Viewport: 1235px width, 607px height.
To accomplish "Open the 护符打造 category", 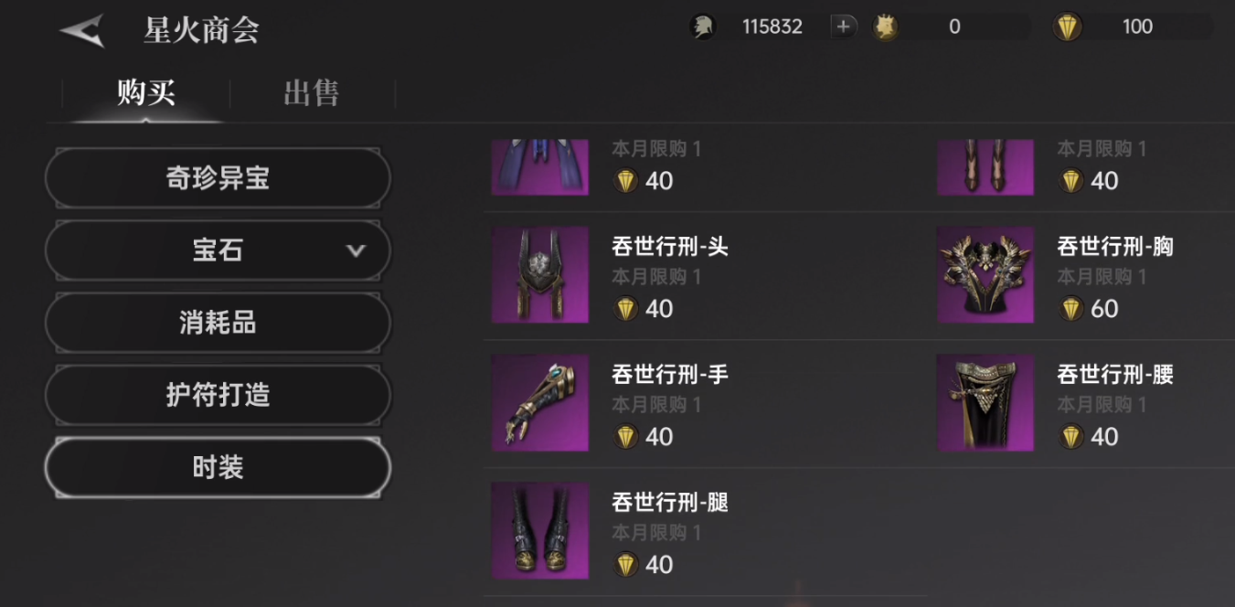I will click(218, 395).
